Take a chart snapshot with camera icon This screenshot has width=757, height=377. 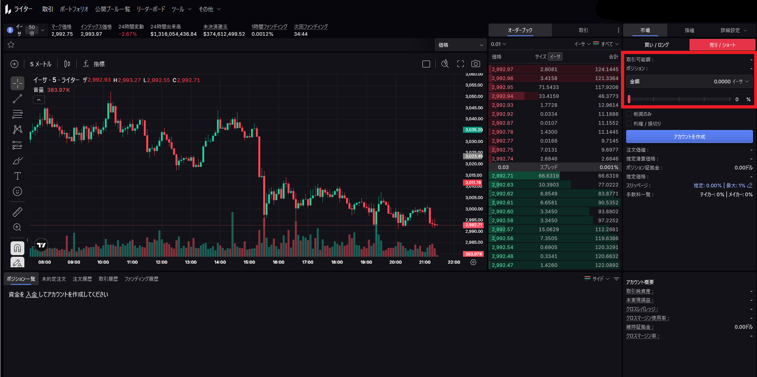[476, 64]
